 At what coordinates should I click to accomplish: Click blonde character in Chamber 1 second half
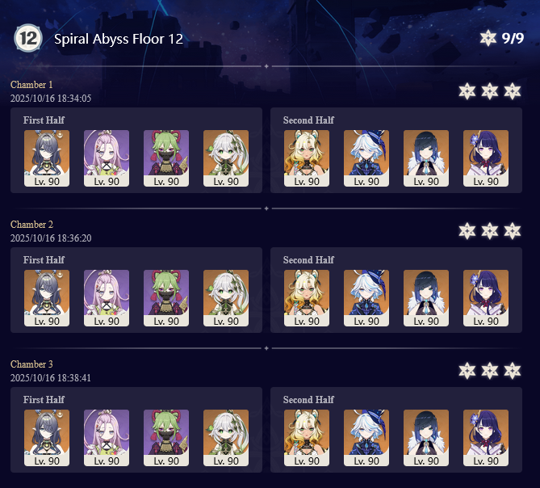pyautogui.click(x=307, y=158)
